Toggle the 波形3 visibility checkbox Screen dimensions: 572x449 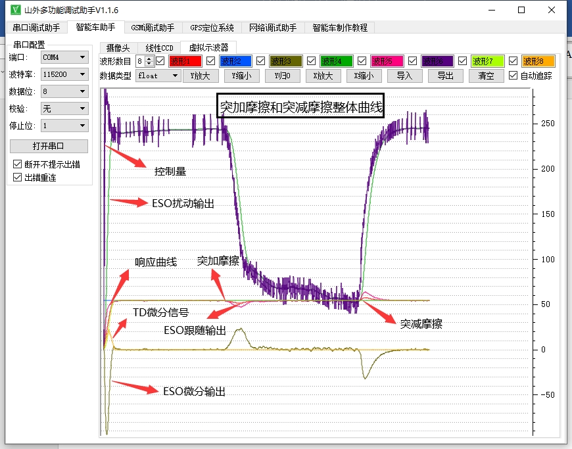260,61
